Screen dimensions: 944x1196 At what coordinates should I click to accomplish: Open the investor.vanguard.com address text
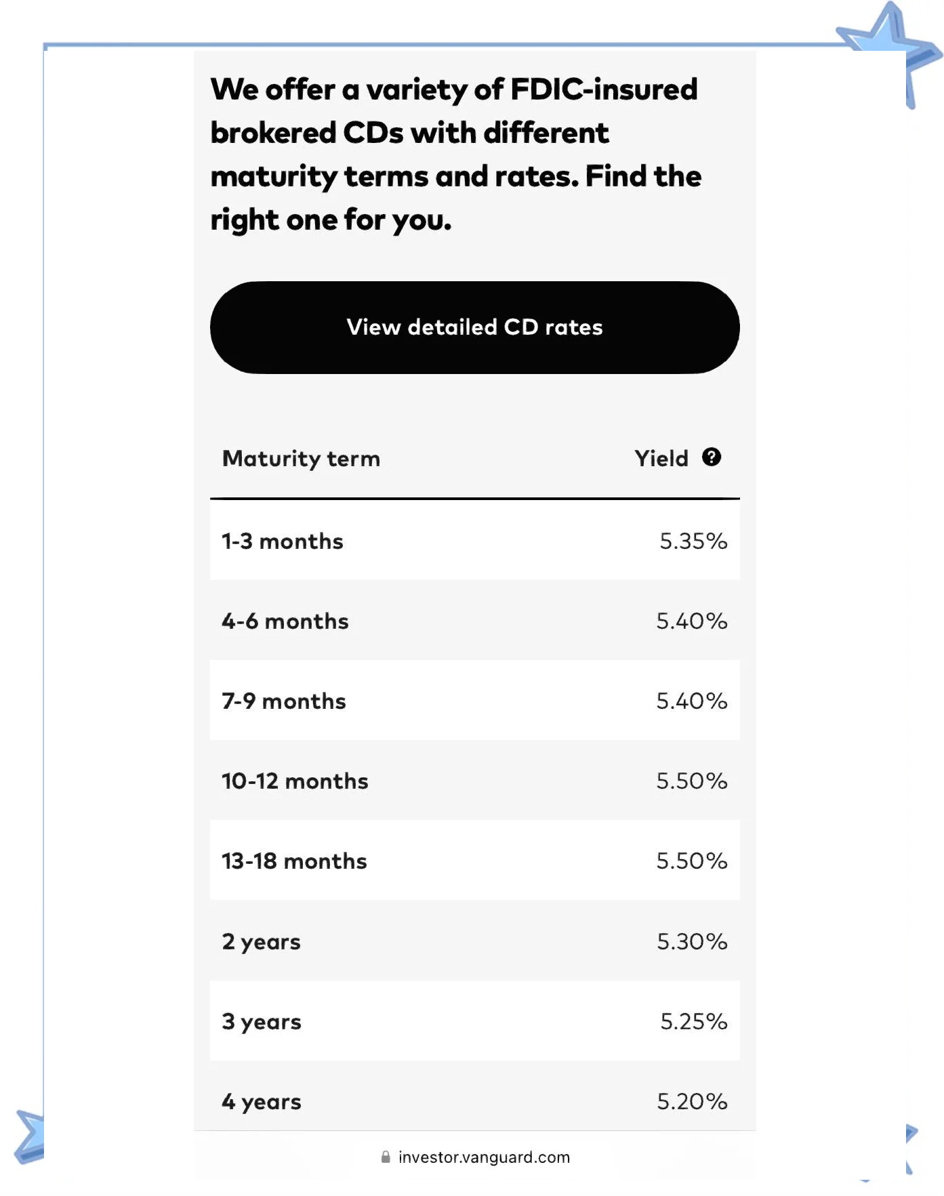[484, 1157]
